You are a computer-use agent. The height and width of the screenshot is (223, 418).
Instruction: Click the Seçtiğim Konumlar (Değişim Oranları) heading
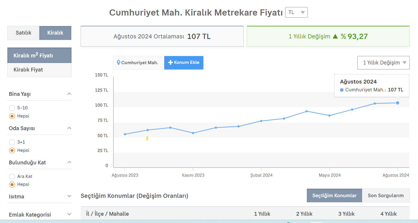tap(135, 196)
